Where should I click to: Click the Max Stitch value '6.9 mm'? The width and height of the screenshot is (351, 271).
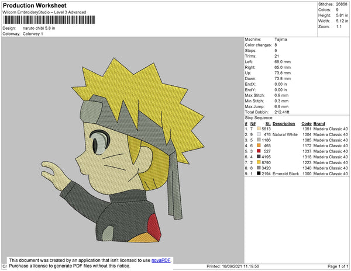pos(281,95)
